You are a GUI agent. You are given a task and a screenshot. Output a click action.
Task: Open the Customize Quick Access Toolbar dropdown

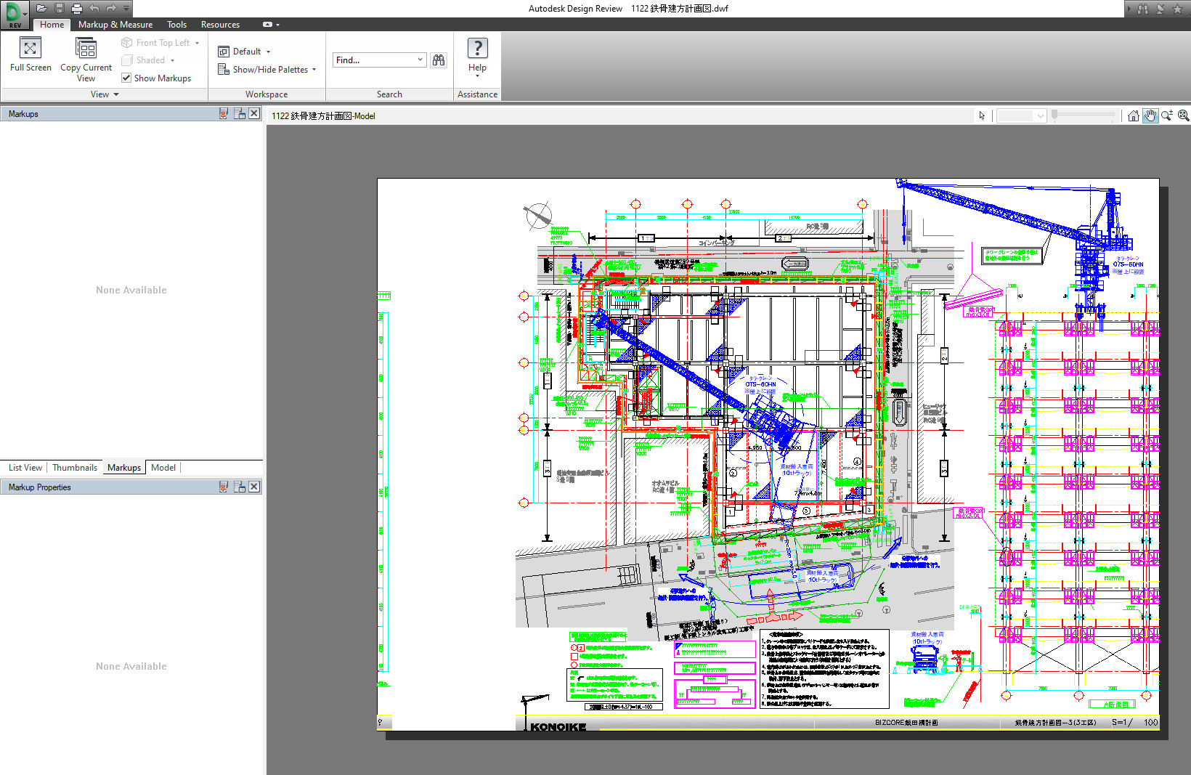click(x=126, y=8)
